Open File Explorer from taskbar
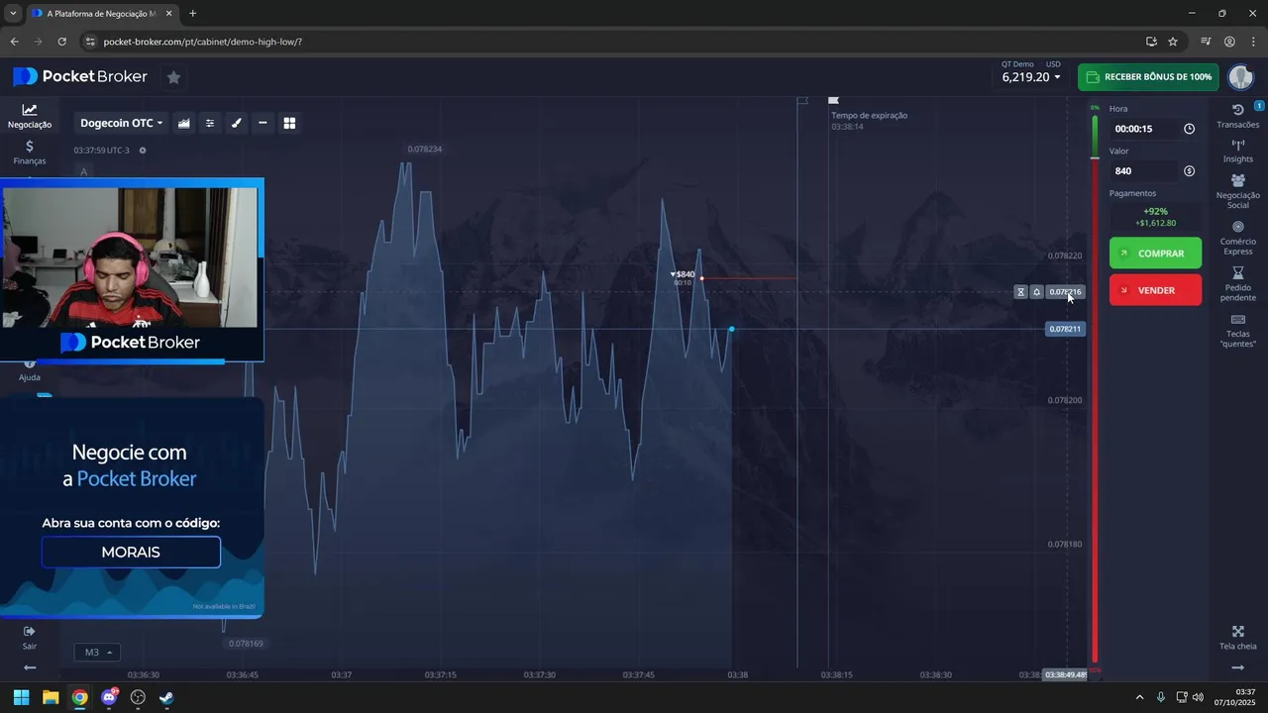Viewport: 1268px width, 713px height. coord(51,697)
